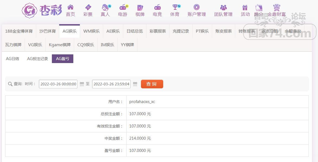The height and width of the screenshot is (162, 318).
Task: Open the 账变报表 tab
Action: click(223, 31)
